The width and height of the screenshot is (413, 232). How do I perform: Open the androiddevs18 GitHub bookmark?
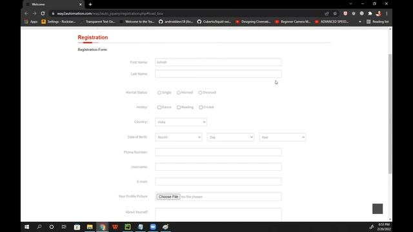click(x=176, y=21)
